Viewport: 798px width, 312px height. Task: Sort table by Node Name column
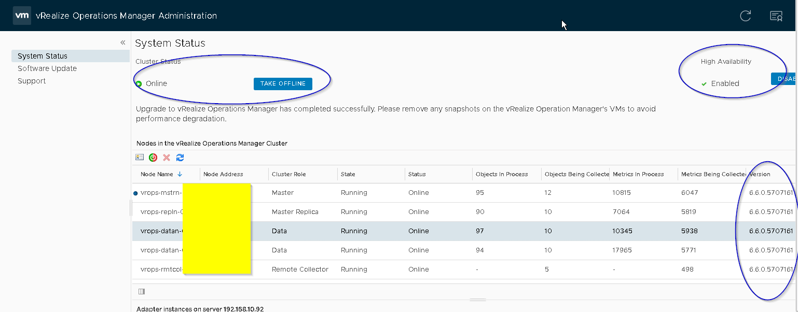tap(158, 174)
